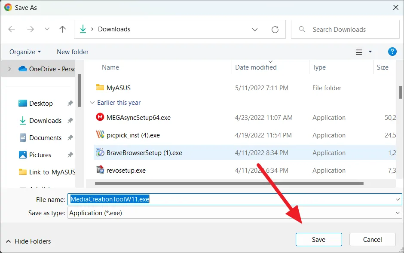Open the MyASUS folder
The image size is (404, 253).
tap(118, 88)
